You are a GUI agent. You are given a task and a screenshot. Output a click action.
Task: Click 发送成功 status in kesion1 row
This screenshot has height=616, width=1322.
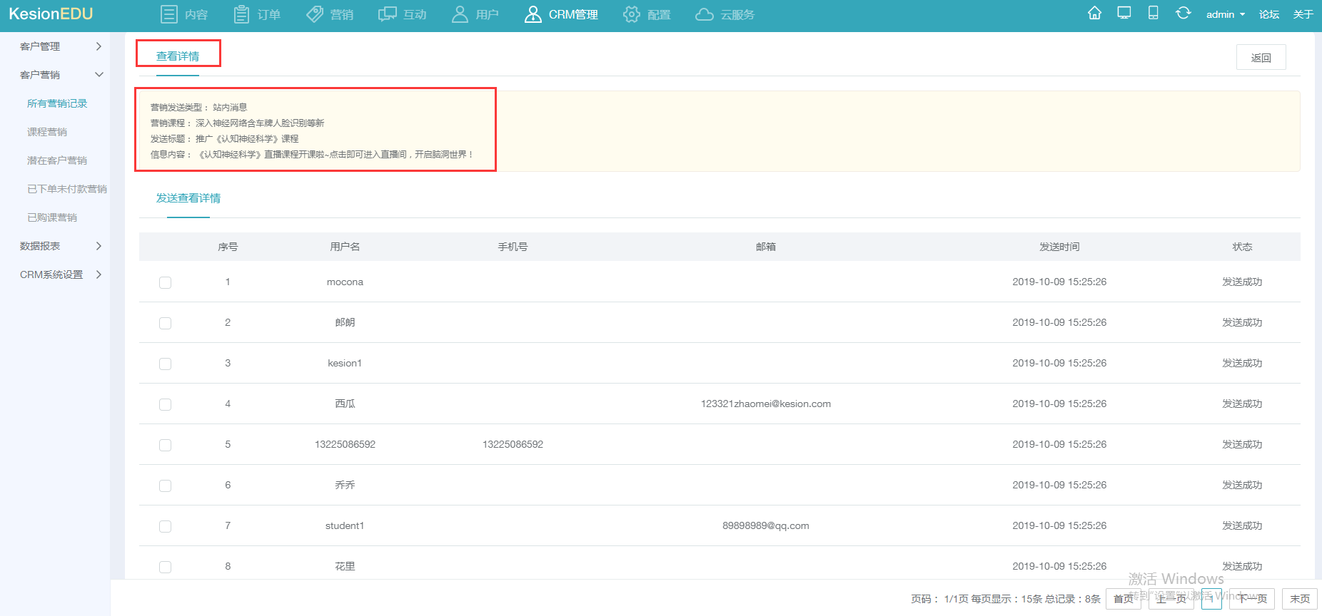point(1242,363)
